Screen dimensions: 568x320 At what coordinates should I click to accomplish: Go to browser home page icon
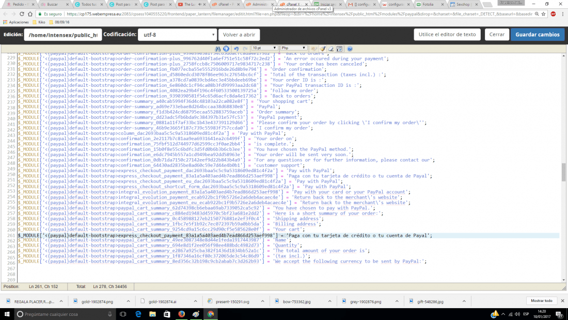(x=30, y=14)
